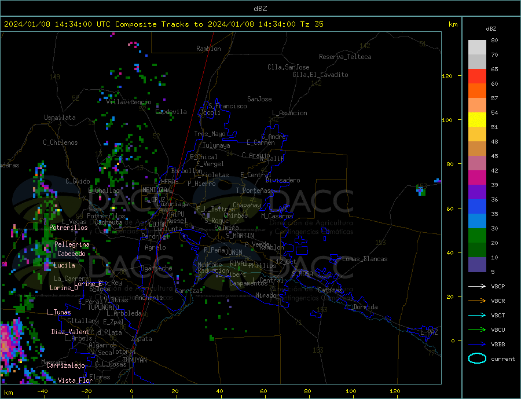
Task: Click the Villavicencio map label
Action: pos(129,102)
